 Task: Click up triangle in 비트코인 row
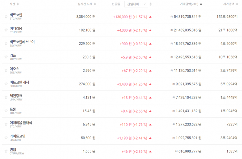(x=150, y=17)
